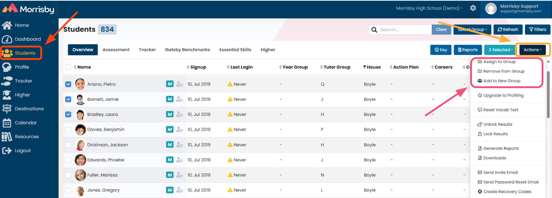Open the Calendar icon in sidebar
552x198 pixels.
pos(7,123)
